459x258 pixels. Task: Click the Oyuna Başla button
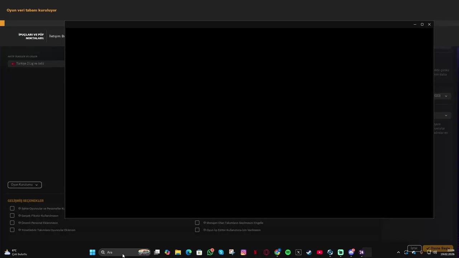(438, 248)
